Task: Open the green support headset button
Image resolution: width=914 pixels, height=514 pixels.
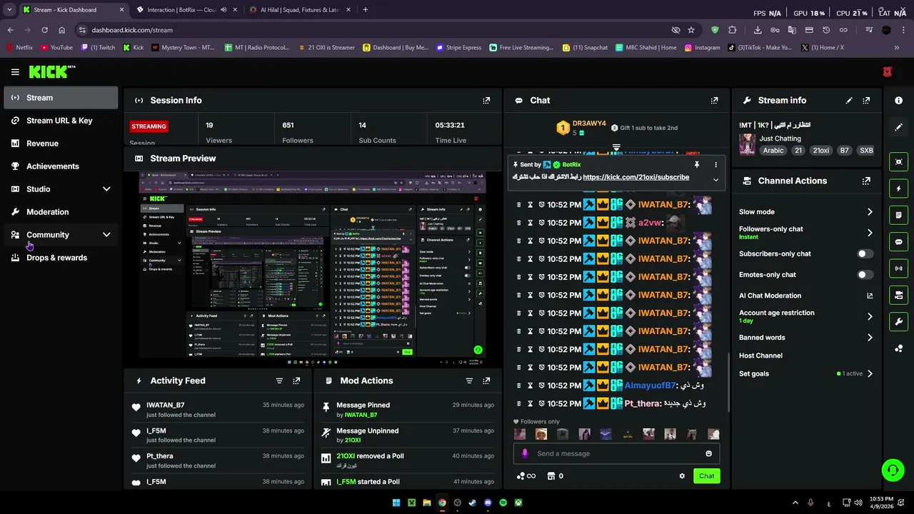Action: click(x=893, y=470)
